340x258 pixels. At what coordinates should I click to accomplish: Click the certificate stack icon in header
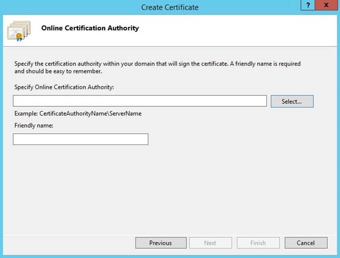click(18, 31)
